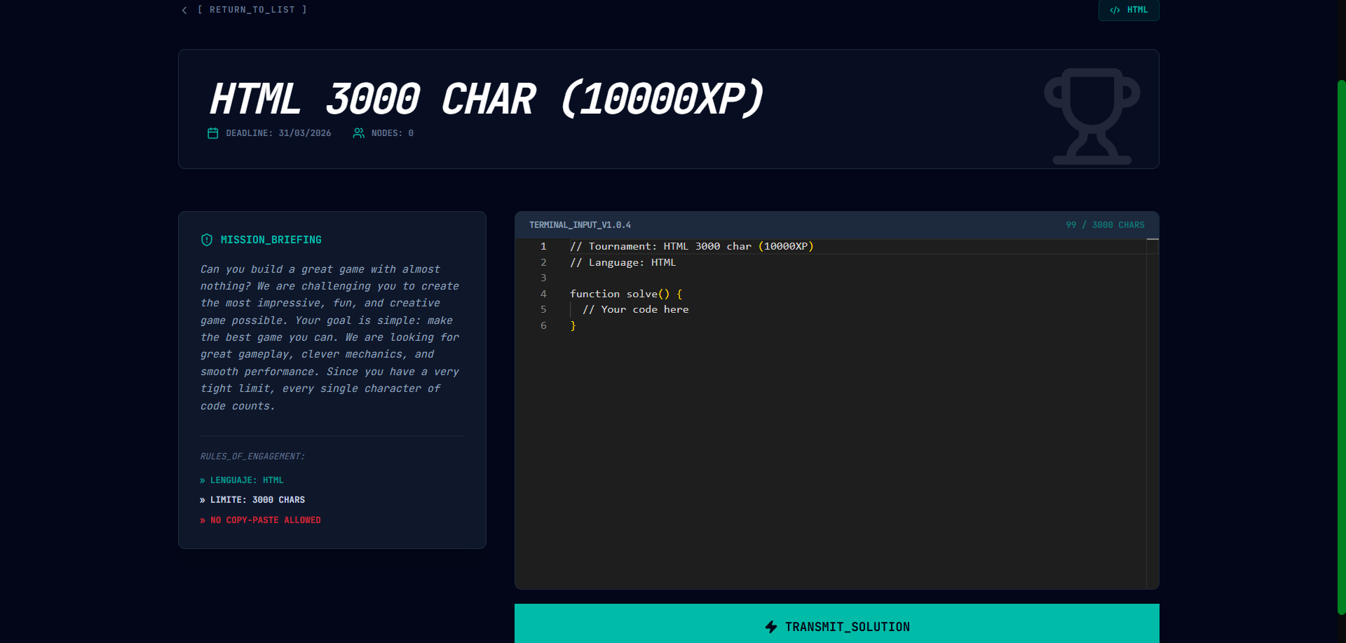Click the TERMINAL_INPUT_V1.0.4 editor title
Screen dimensions: 1346x643
pyautogui.click(x=580, y=225)
